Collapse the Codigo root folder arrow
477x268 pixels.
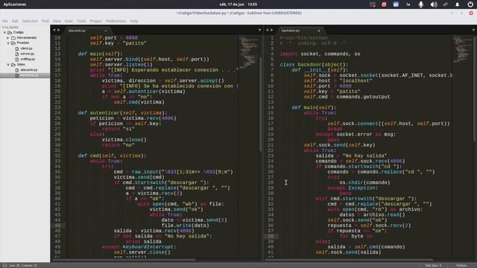(x=4, y=32)
